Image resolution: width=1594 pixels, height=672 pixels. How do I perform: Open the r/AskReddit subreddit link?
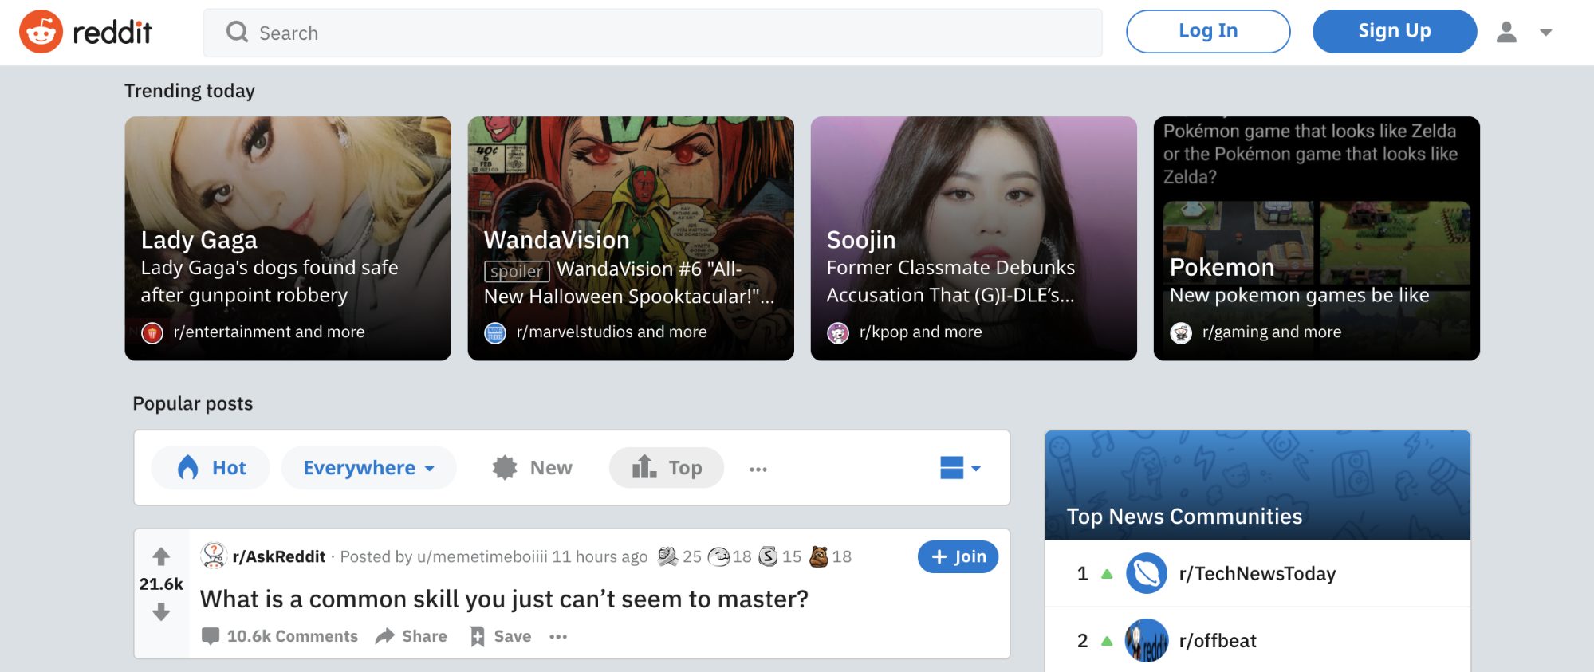click(x=279, y=556)
